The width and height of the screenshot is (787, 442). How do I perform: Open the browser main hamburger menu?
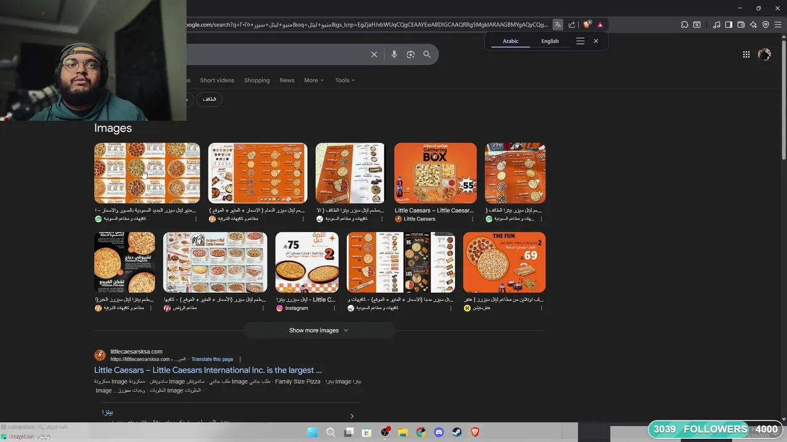[778, 25]
